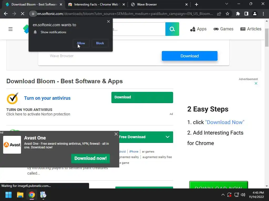Open the site info lock icon
The image size is (269, 201).
33,14
